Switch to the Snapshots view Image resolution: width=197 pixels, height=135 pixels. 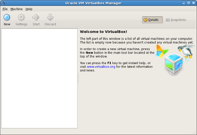click(x=176, y=20)
